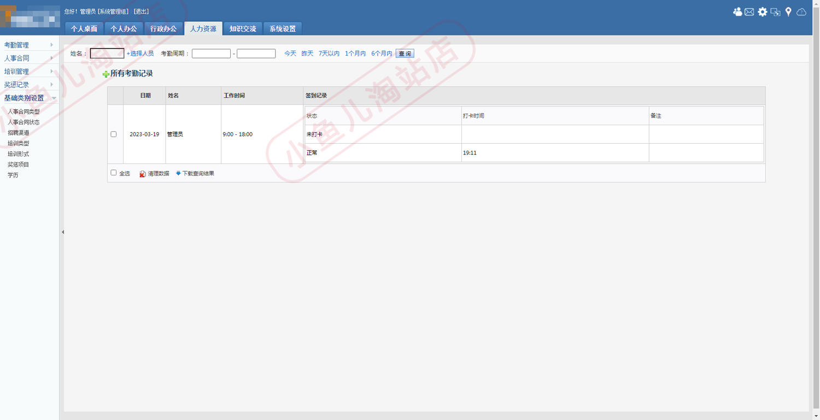Screen dimensions: 820x420
Task: Open 人事合同状态 in sidebar
Action: pyautogui.click(x=24, y=122)
